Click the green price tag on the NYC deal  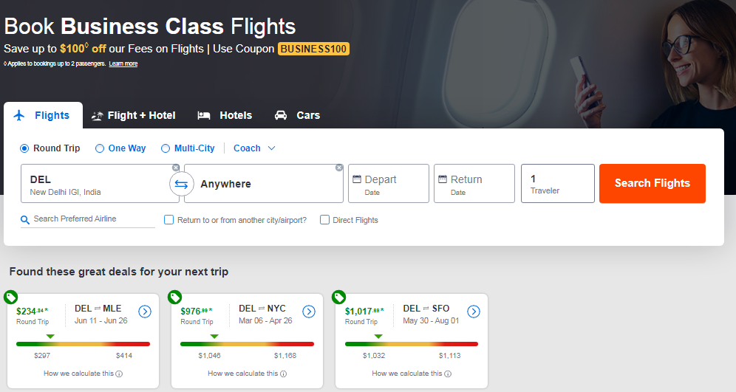tap(175, 298)
